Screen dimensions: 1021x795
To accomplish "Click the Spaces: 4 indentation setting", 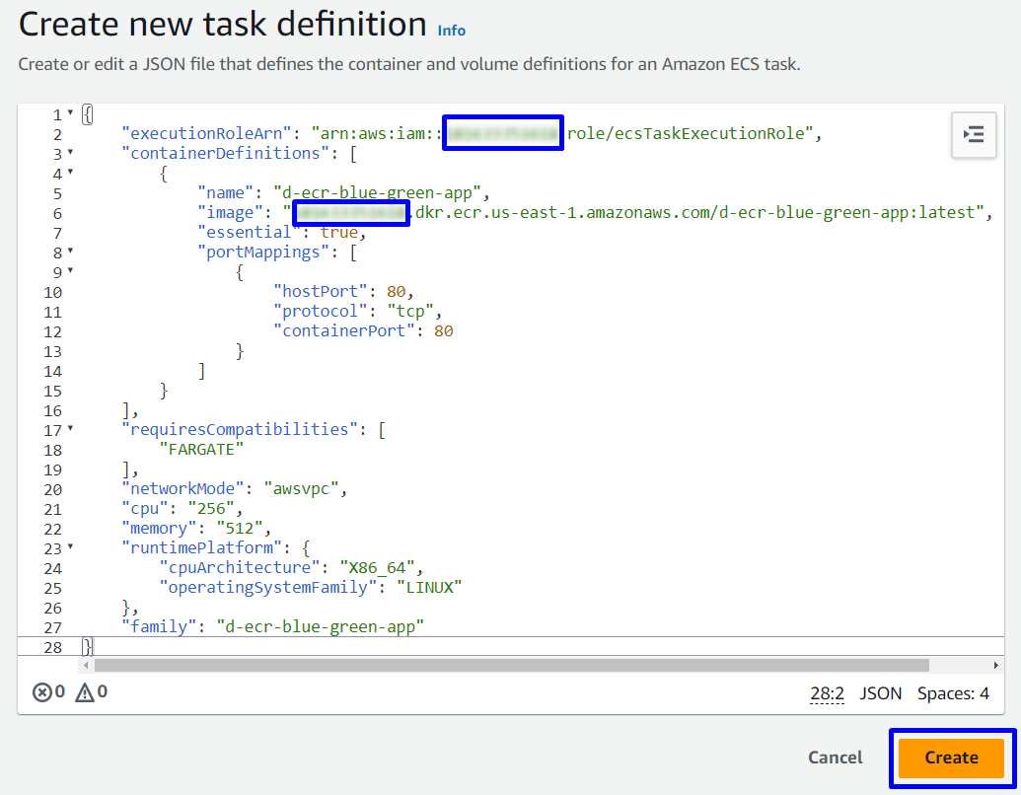I will [953, 693].
